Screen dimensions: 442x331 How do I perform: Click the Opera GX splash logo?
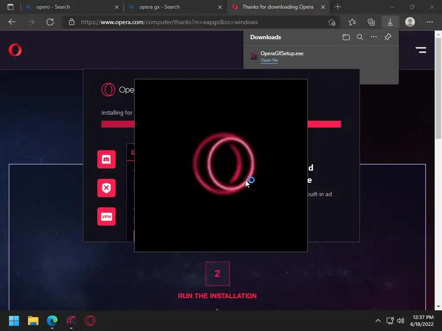coord(224,163)
